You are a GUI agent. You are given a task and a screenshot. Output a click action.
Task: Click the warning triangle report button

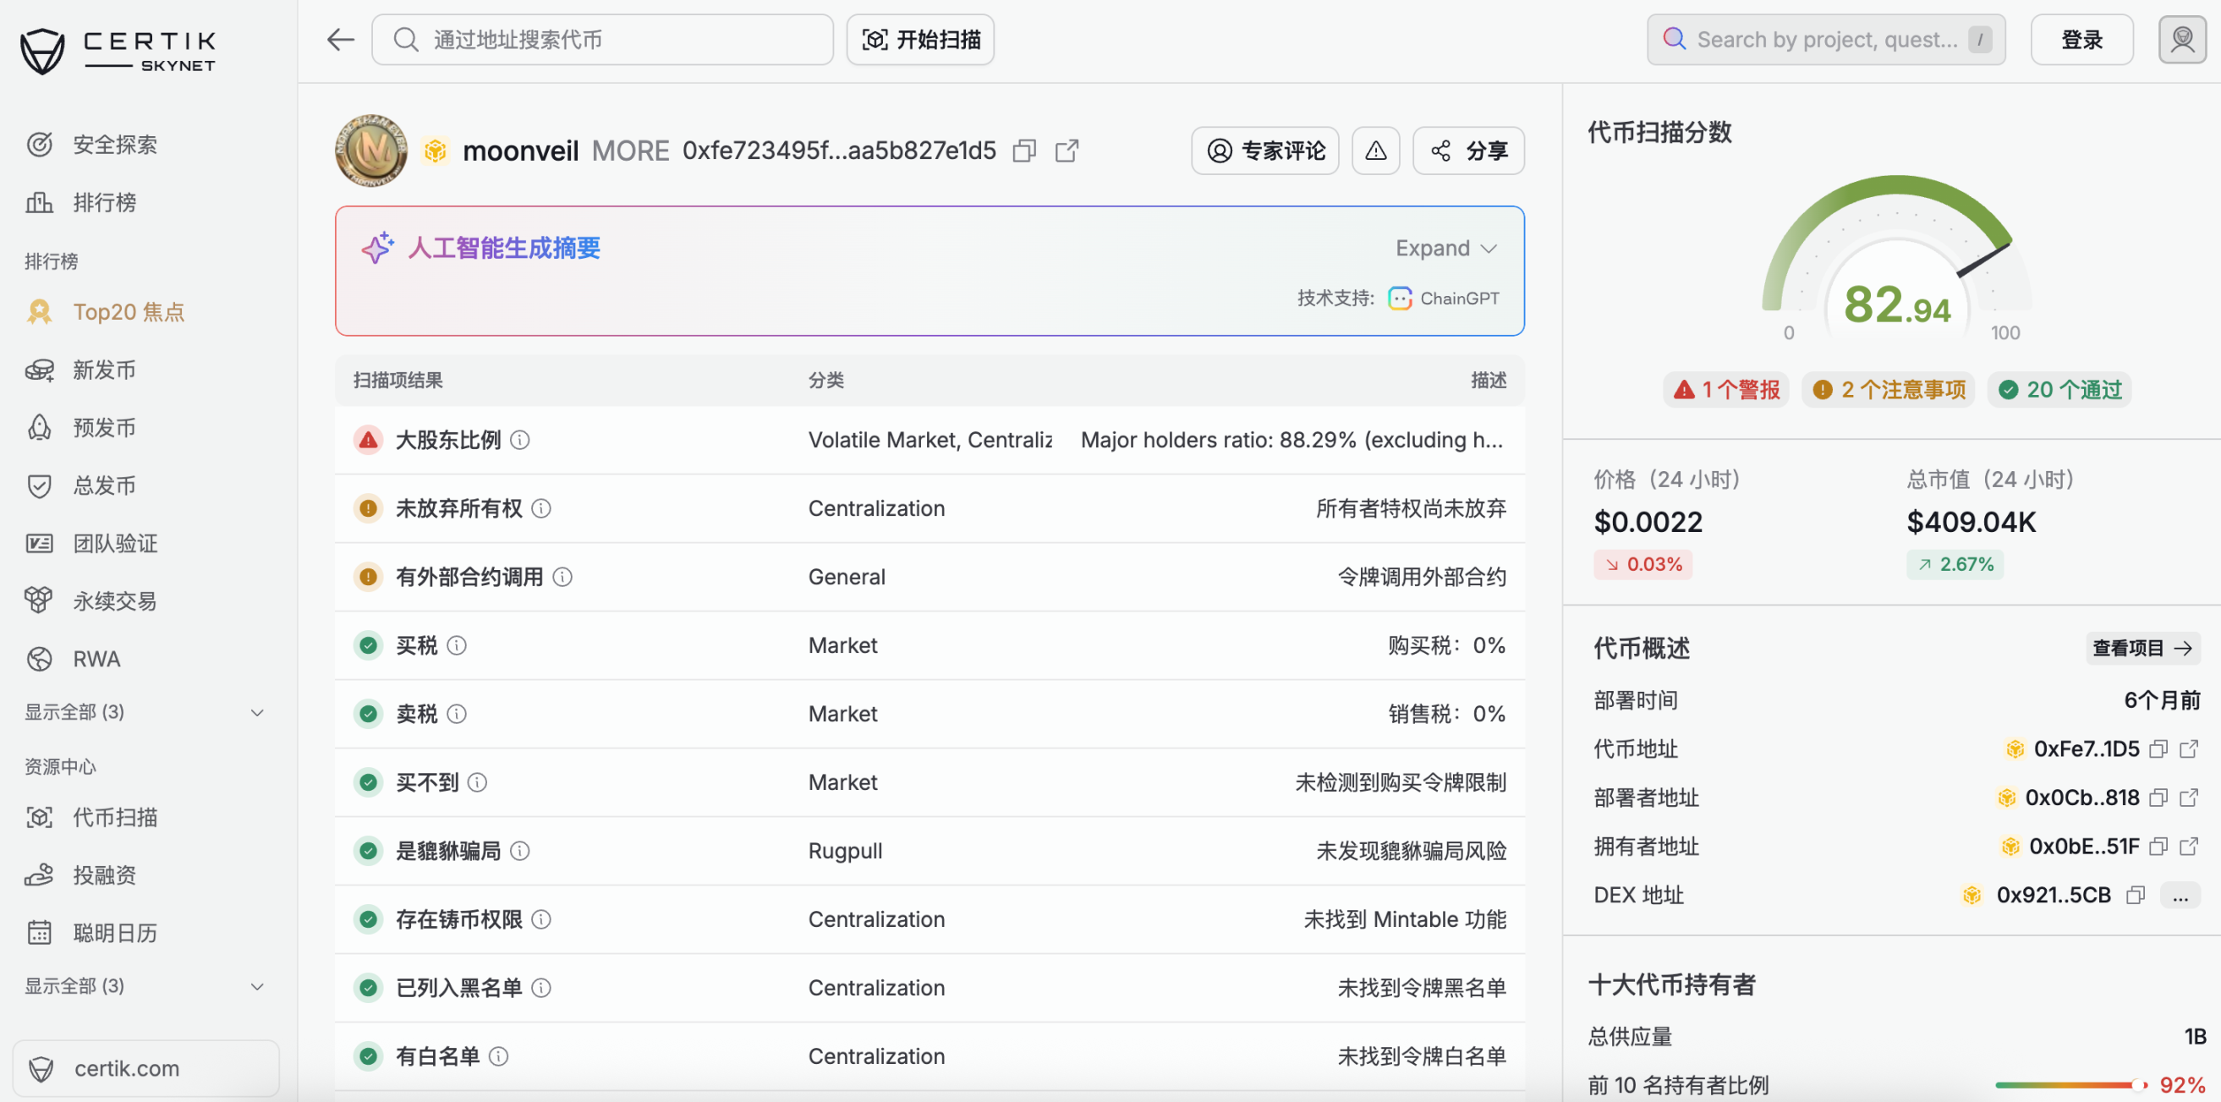click(1375, 151)
